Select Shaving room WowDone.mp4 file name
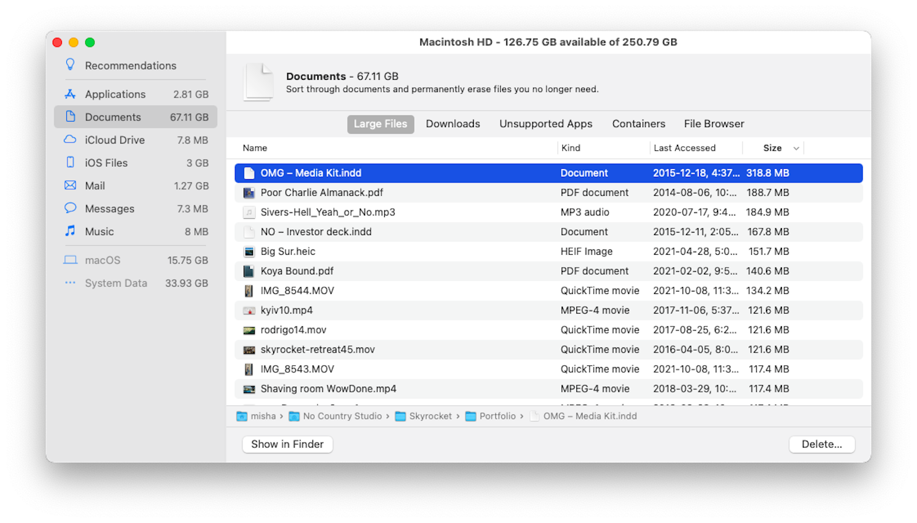Viewport: 917px width, 523px height. click(328, 389)
